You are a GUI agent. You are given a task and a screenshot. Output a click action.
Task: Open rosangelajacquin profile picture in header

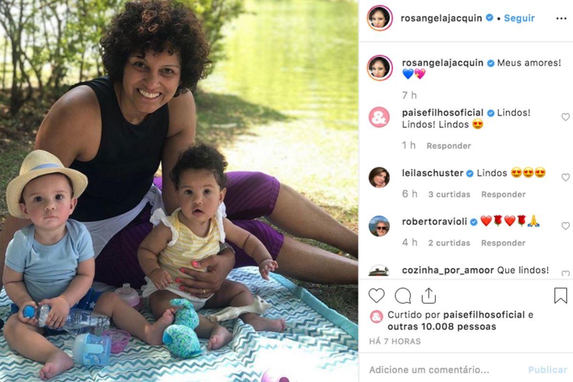click(x=380, y=18)
